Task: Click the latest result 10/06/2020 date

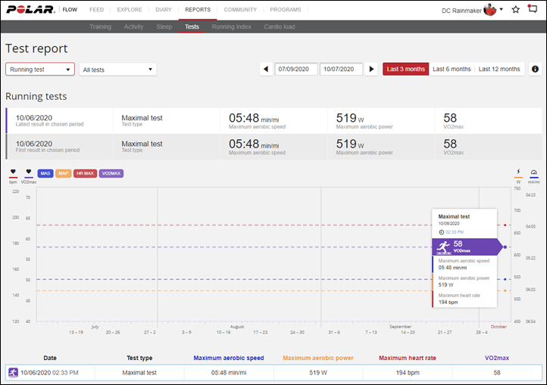Action: (34, 118)
